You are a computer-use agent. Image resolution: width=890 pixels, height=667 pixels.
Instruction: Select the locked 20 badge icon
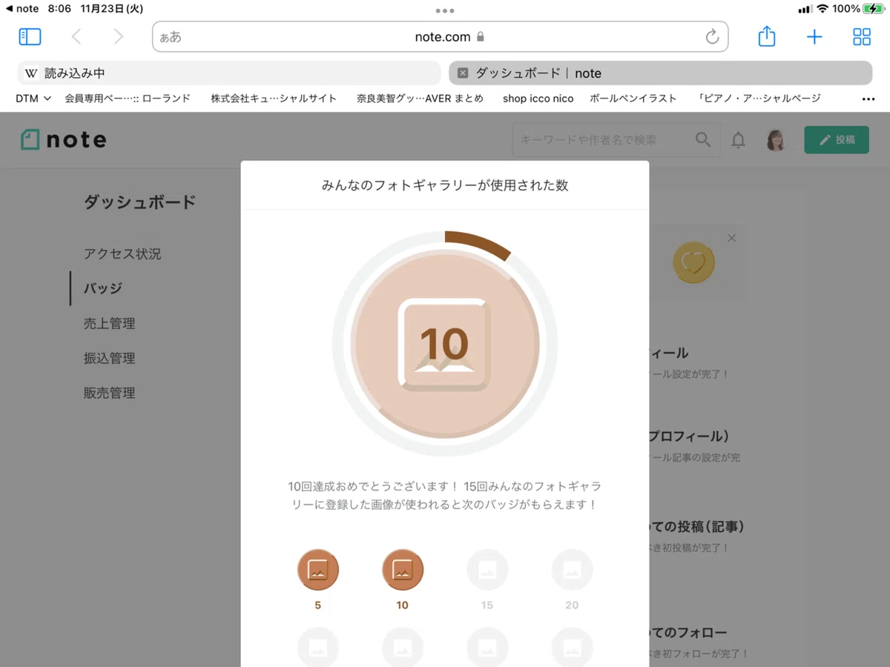point(572,570)
